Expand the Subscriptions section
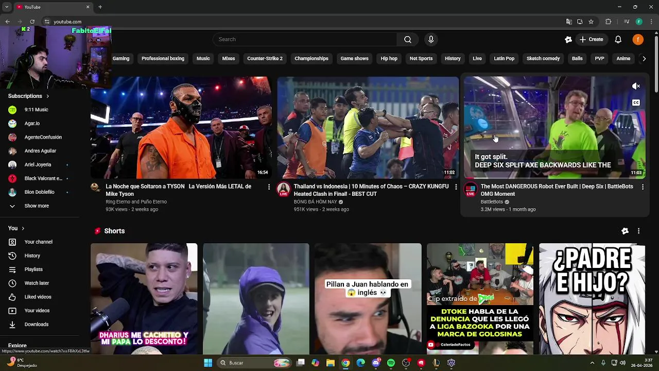 click(x=29, y=96)
